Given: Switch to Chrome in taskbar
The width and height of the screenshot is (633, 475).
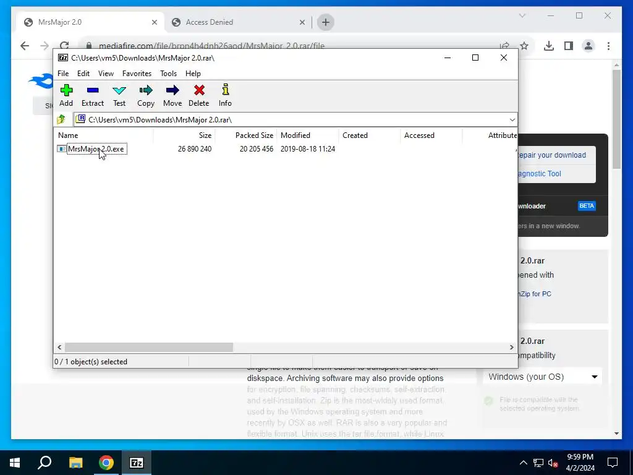Looking at the screenshot, I should [x=106, y=463].
